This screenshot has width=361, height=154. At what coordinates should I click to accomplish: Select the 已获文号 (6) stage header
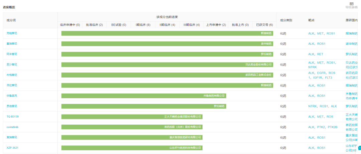click(x=264, y=25)
